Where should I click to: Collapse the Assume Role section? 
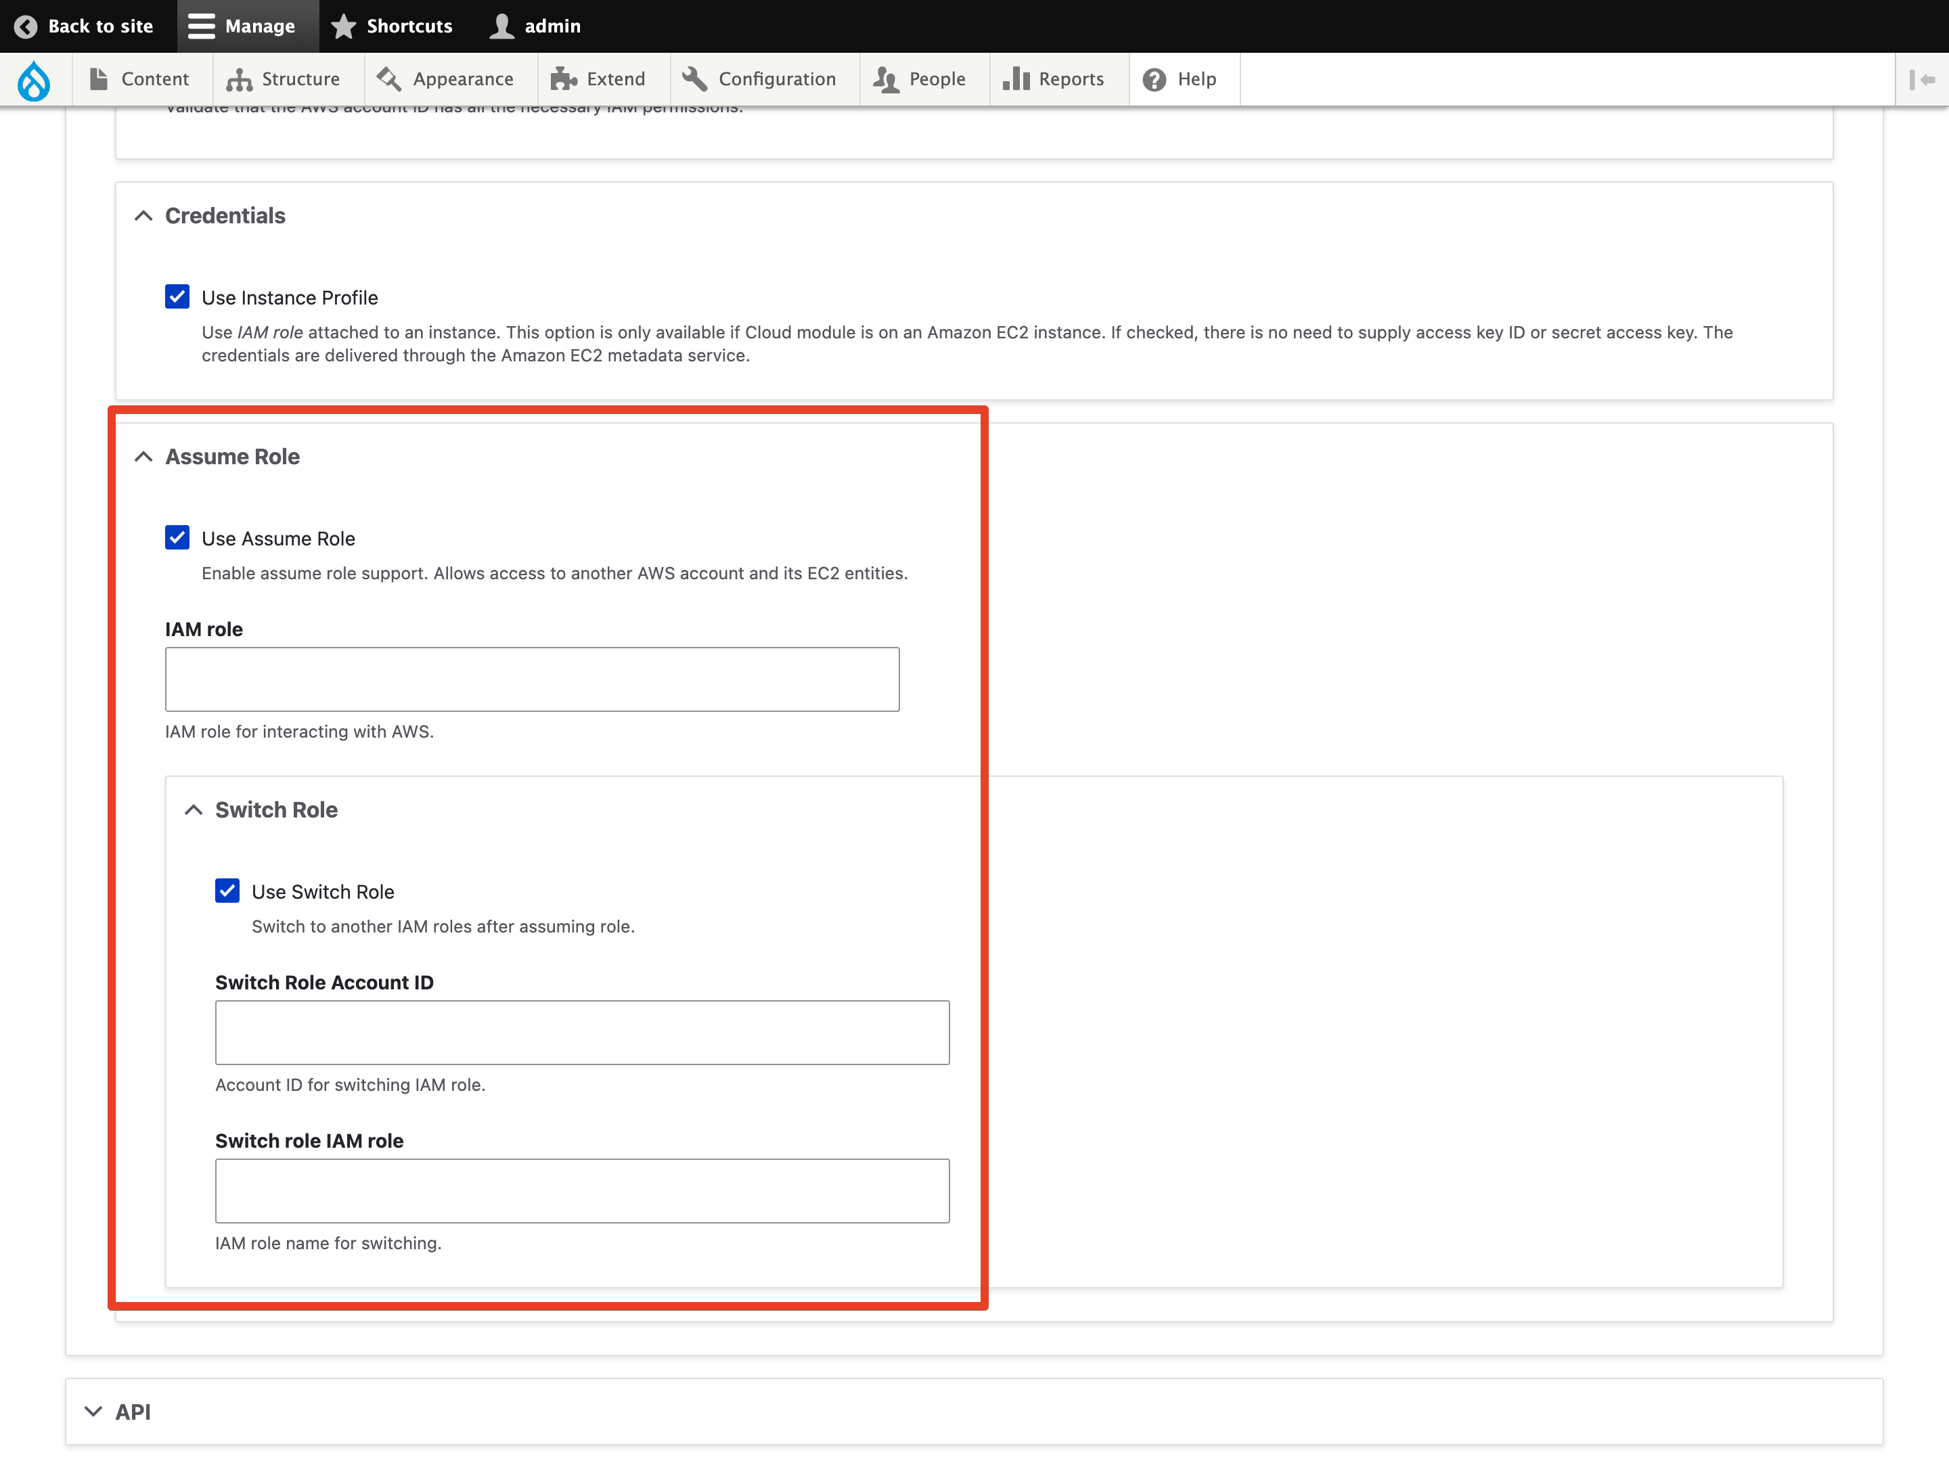tap(145, 456)
